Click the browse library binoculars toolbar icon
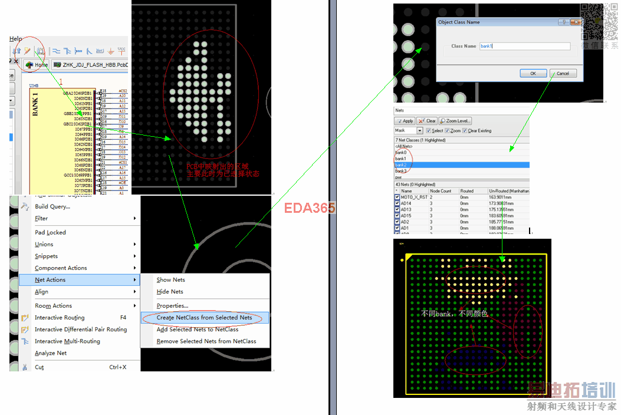 click(x=40, y=51)
